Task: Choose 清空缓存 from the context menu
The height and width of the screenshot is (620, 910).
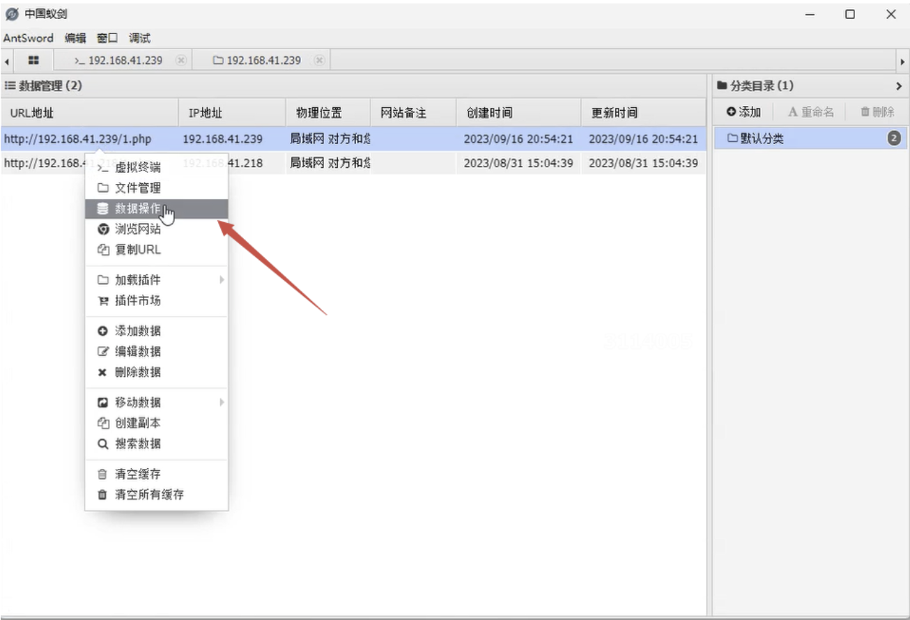Action: pos(156,474)
